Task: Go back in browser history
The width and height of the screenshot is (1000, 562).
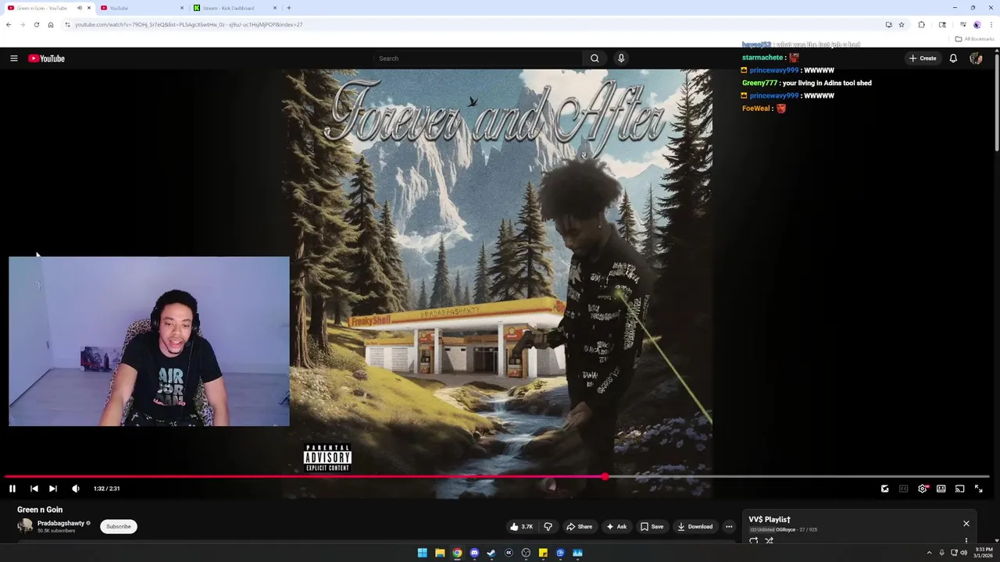Action: (9, 24)
